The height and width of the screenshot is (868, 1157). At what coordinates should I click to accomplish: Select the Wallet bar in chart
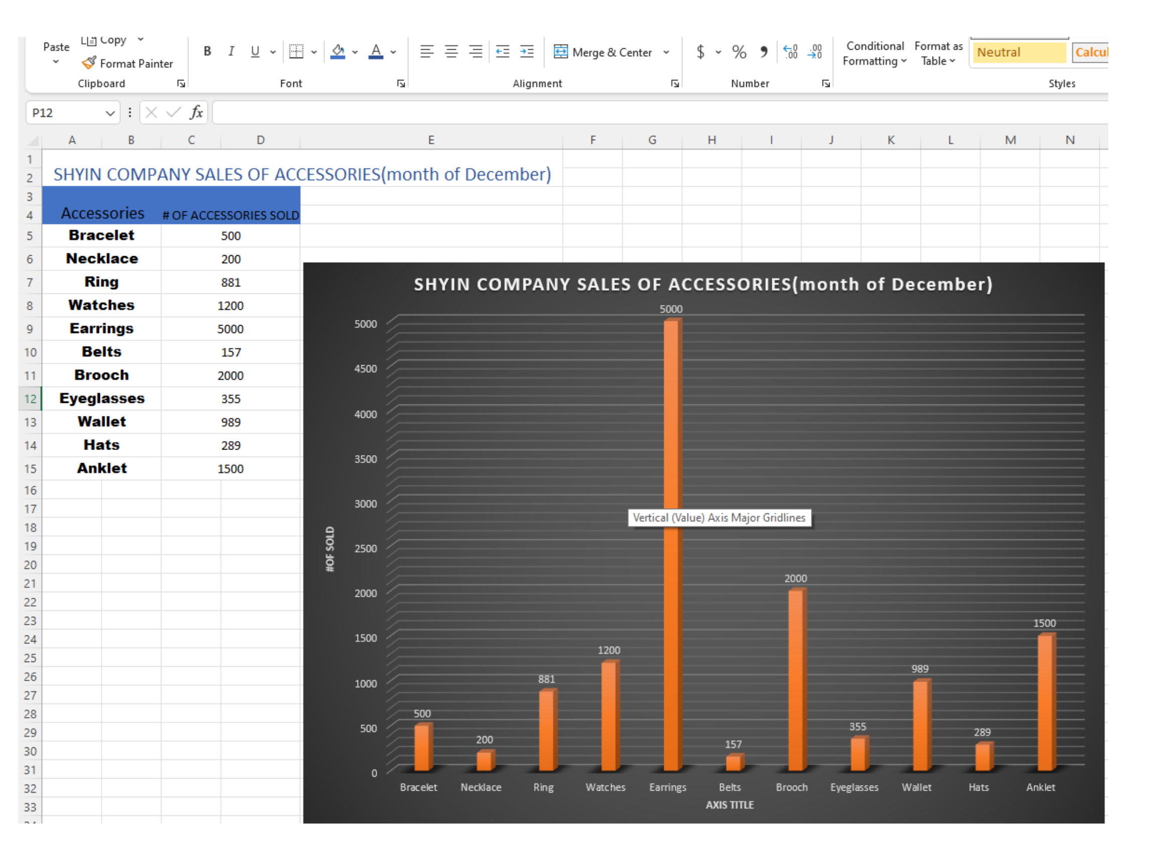[x=921, y=725]
